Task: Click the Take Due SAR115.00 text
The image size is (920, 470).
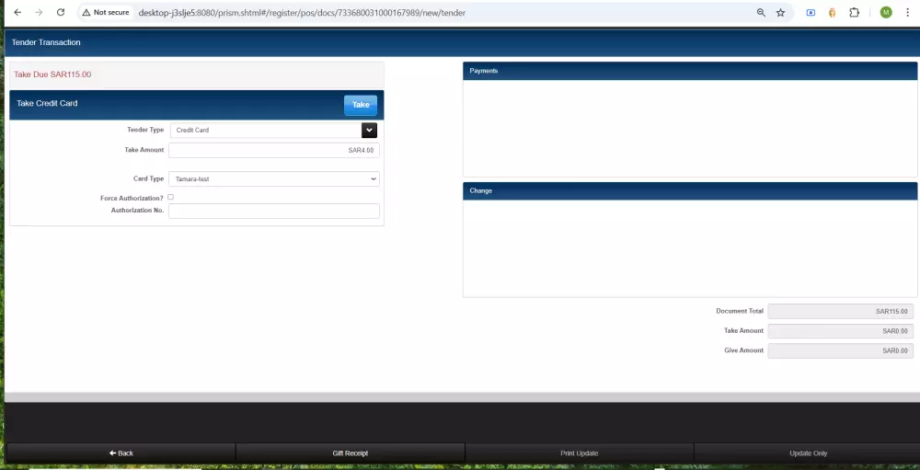Action: tap(52, 75)
